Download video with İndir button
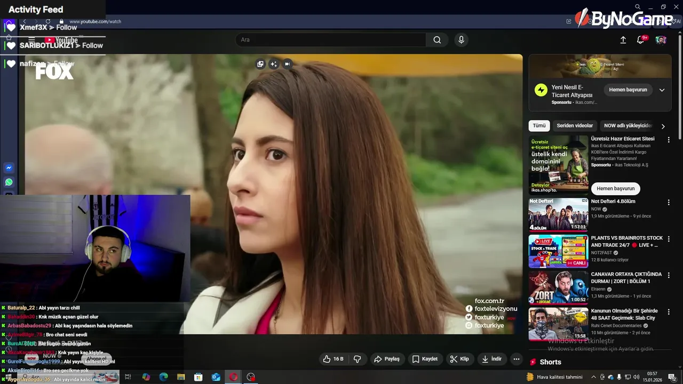Screen dimensions: 683x384 tap(491, 359)
